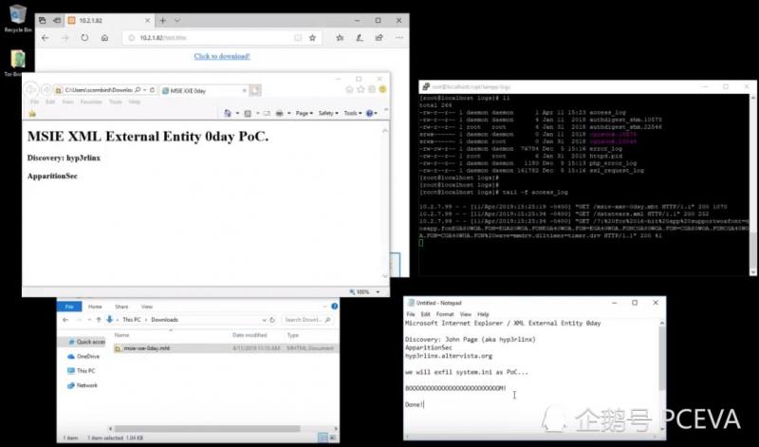Switch to large icons view in Explorer
The image size is (759, 447).
(x=333, y=438)
